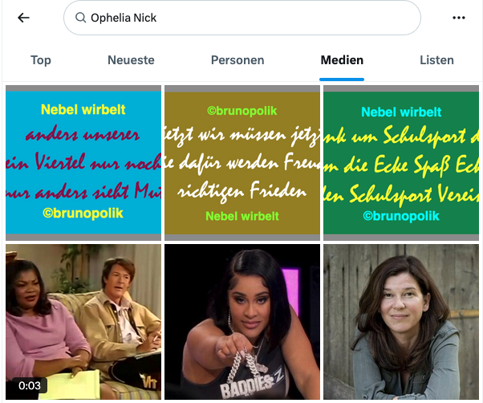Switch to the Top tab
This screenshot has height=403, width=483.
(x=41, y=60)
